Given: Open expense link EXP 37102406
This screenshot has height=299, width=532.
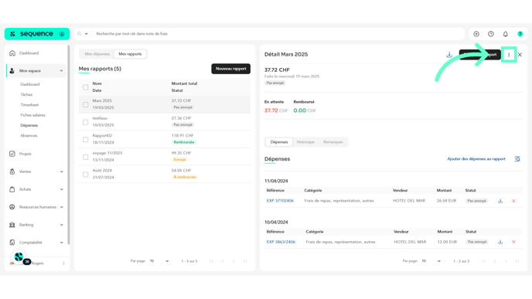Looking at the screenshot, I should click(280, 201).
